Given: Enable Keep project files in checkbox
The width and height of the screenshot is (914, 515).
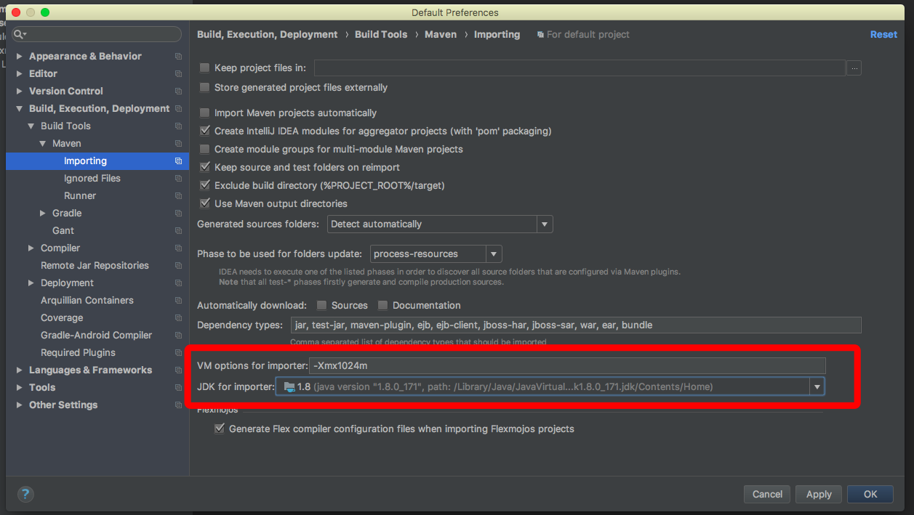Looking at the screenshot, I should pyautogui.click(x=205, y=68).
